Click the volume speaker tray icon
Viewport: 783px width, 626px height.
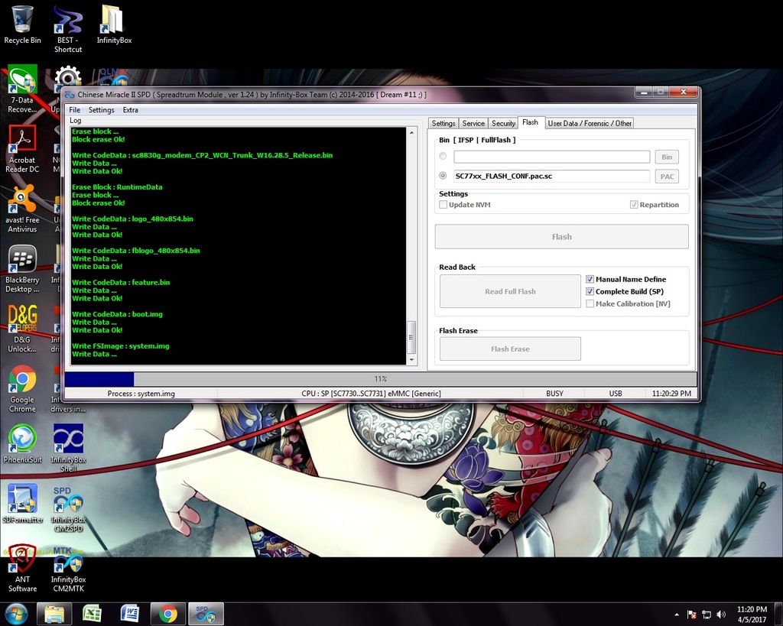720,615
